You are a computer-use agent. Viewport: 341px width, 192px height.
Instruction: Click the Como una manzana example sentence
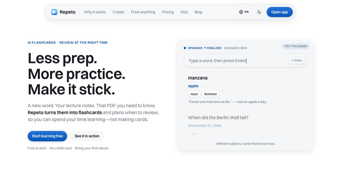point(227,102)
